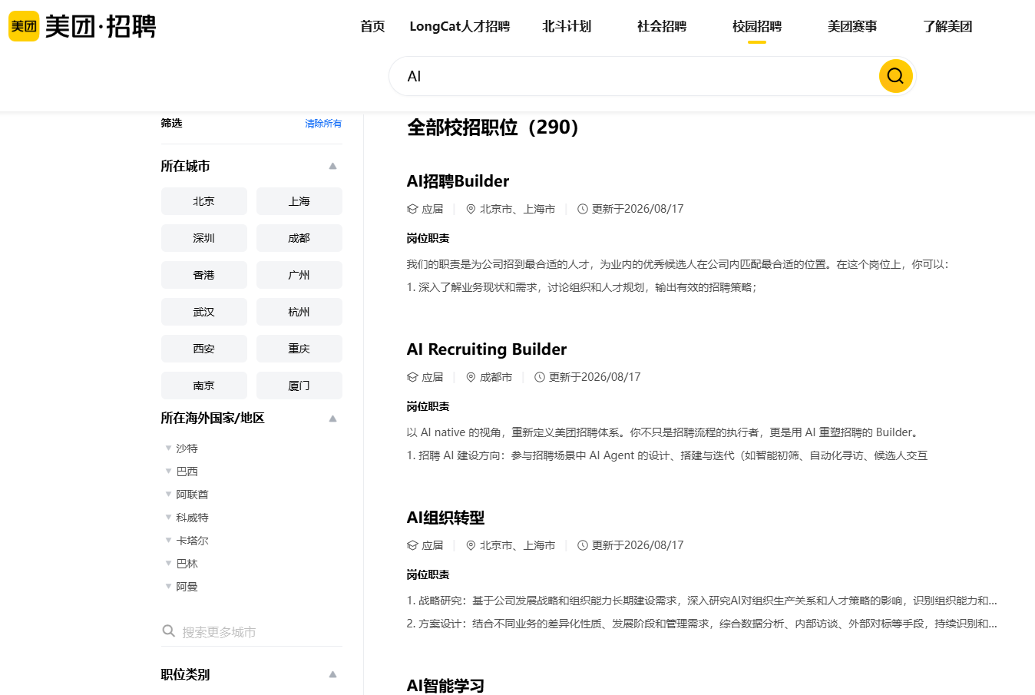Screen dimensions: 1035x695
Task: Go to 北斗计划 in the navigation
Action: 567,26
